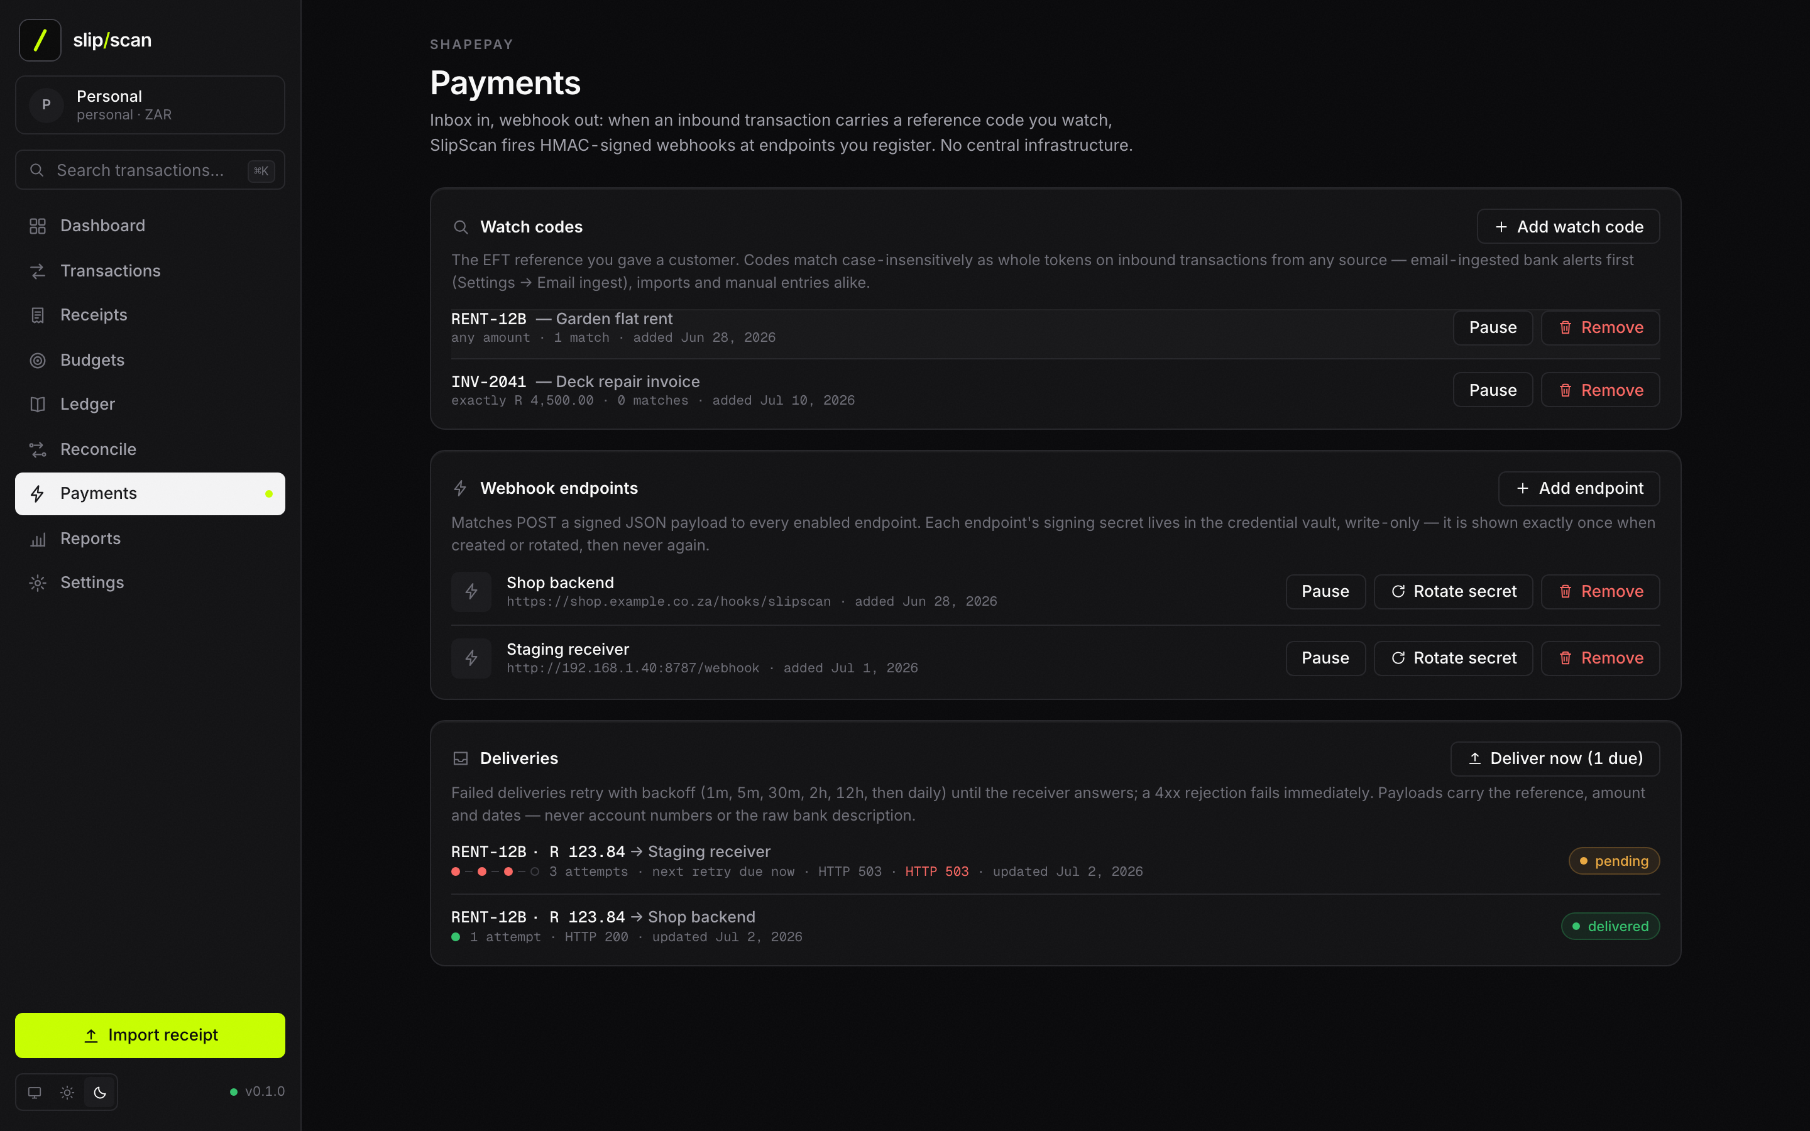
Task: Click the Payments page heading
Action: click(505, 83)
